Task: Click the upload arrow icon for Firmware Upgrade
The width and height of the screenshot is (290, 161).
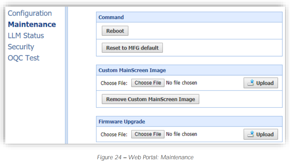Action: click(251, 134)
